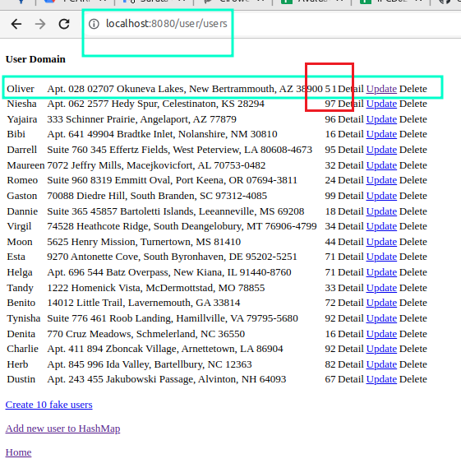Reload the page with refresh icon
This screenshot has width=461, height=468.
pyautogui.click(x=64, y=24)
